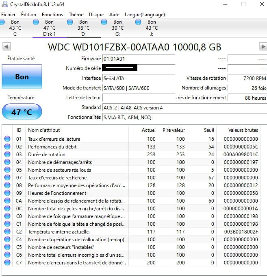Click status orb of attribute C2 row

point(7,231)
